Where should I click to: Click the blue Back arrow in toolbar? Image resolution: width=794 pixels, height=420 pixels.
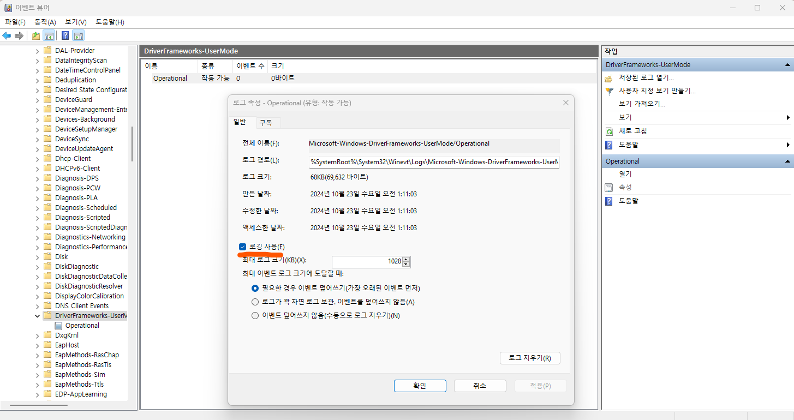click(7, 36)
